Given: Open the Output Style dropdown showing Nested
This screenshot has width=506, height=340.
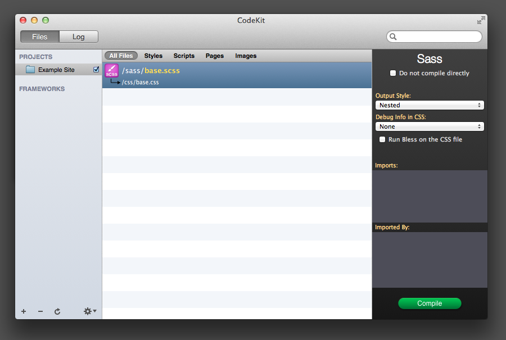Looking at the screenshot, I should pos(430,105).
